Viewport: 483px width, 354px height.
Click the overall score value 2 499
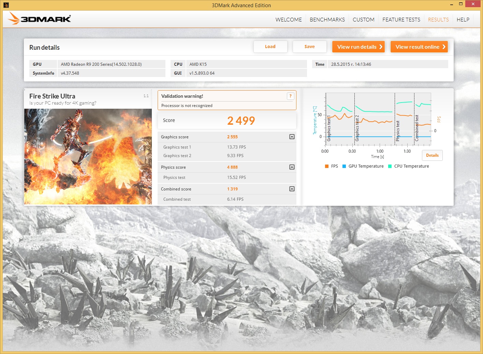(241, 120)
